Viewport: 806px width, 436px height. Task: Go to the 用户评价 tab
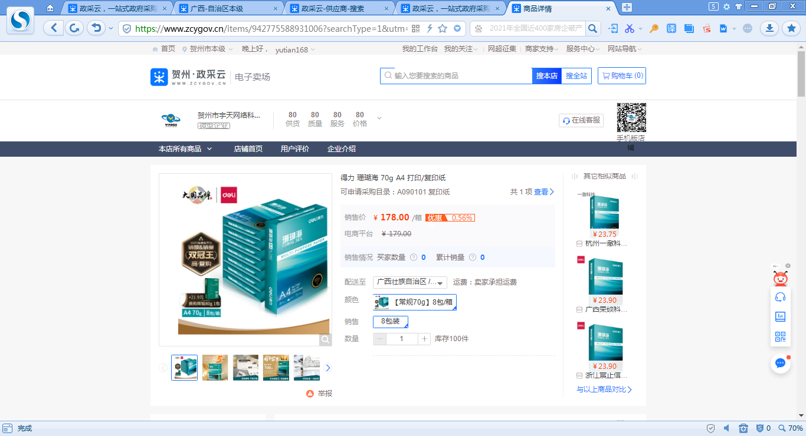(x=294, y=149)
